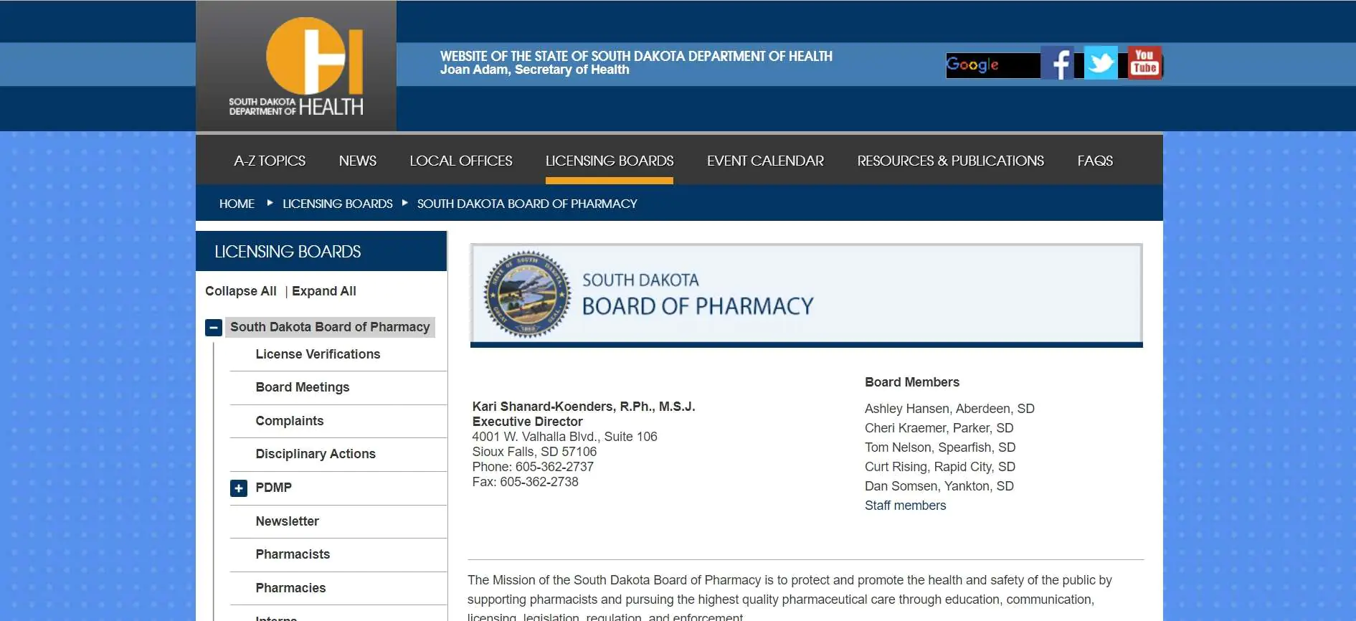Open the Facebook icon link
Screen dimensions: 1356x621
1057,63
